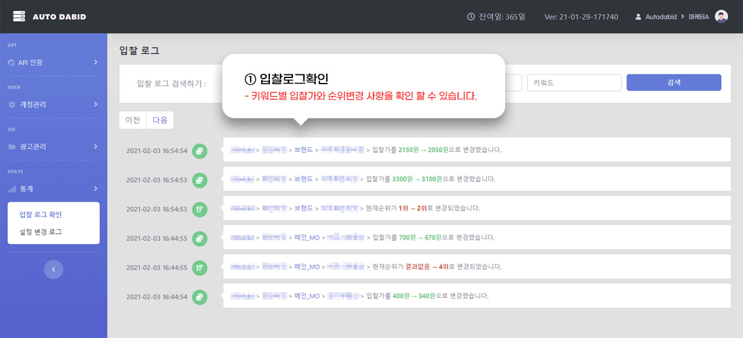Click the coin icon for 400원 bid entry
The width and height of the screenshot is (743, 338).
(x=199, y=297)
